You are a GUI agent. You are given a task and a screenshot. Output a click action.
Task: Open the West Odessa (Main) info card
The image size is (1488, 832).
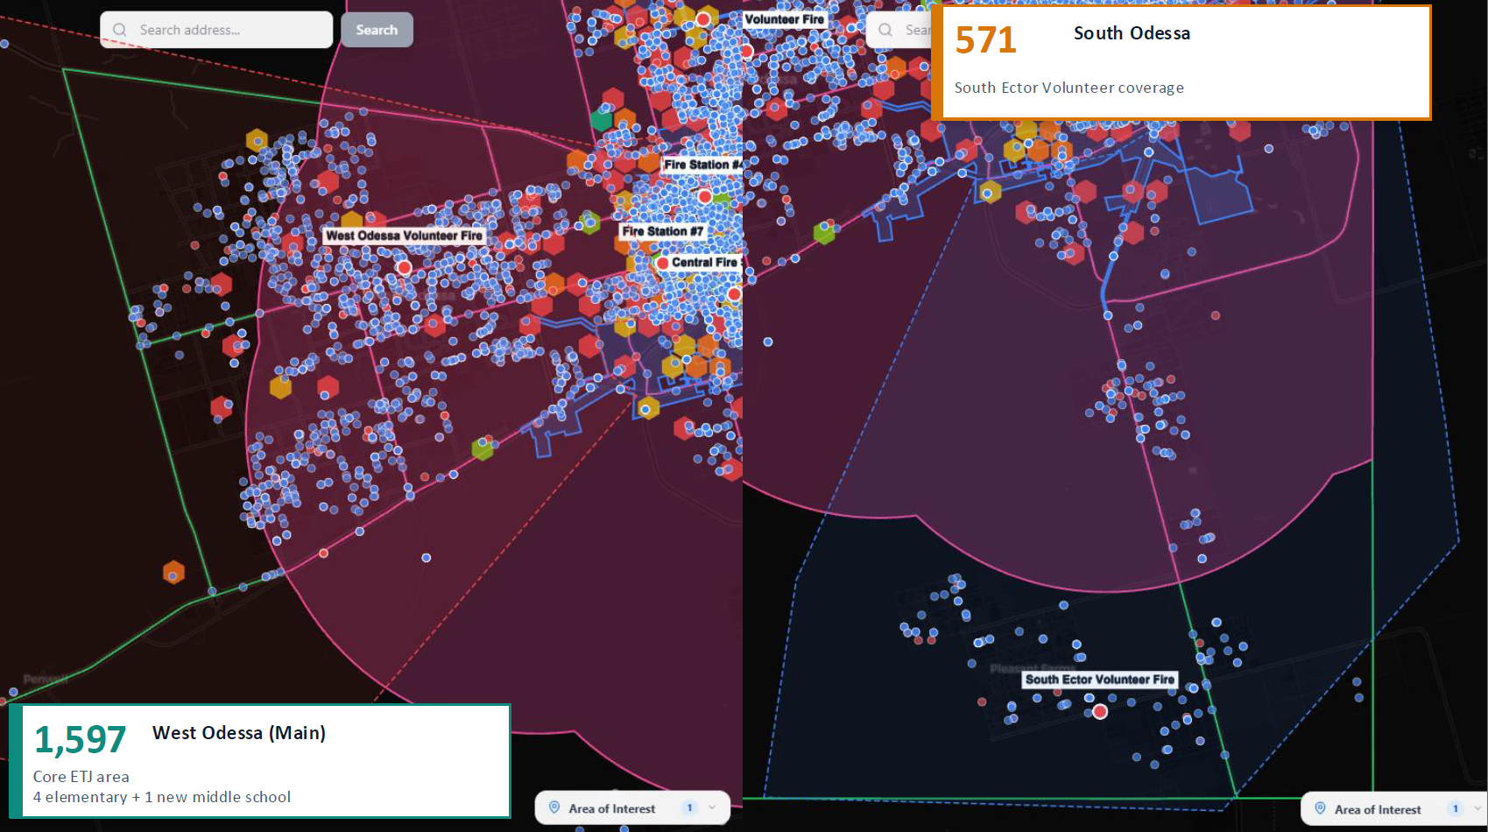[260, 761]
